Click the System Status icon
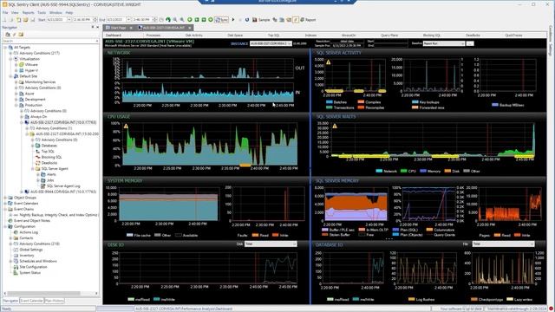The height and width of the screenshot is (312, 555). tap(16, 273)
